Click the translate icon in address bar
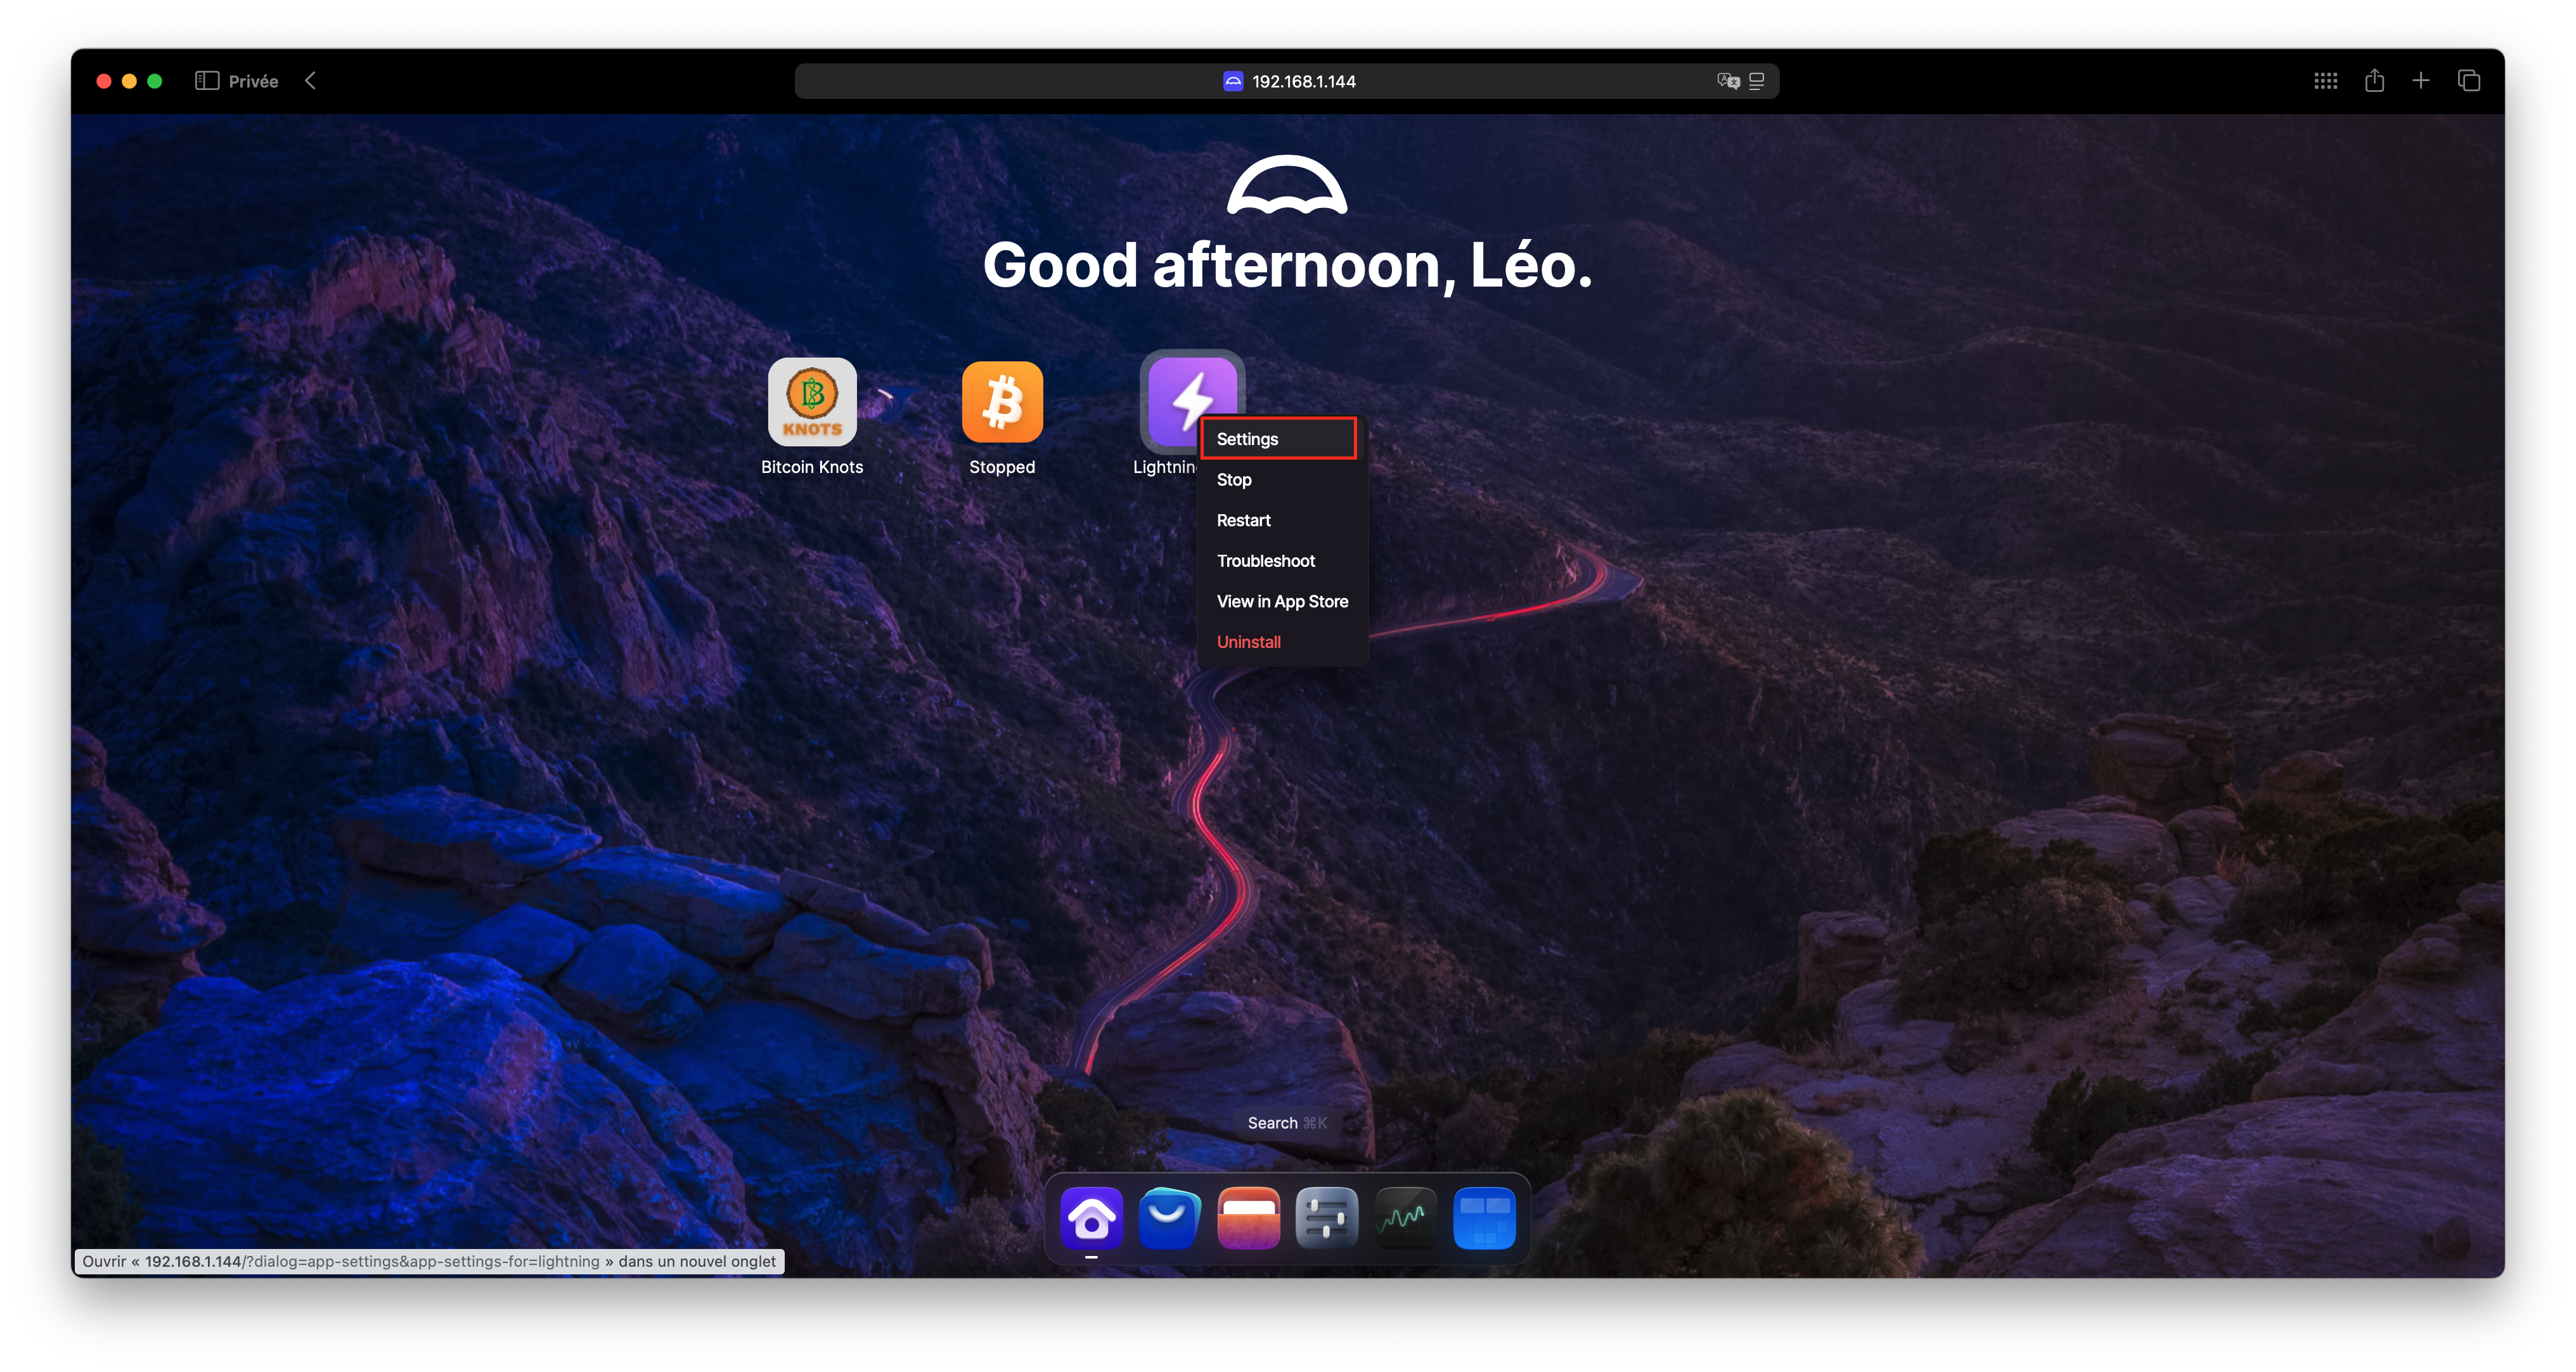 coord(1728,81)
